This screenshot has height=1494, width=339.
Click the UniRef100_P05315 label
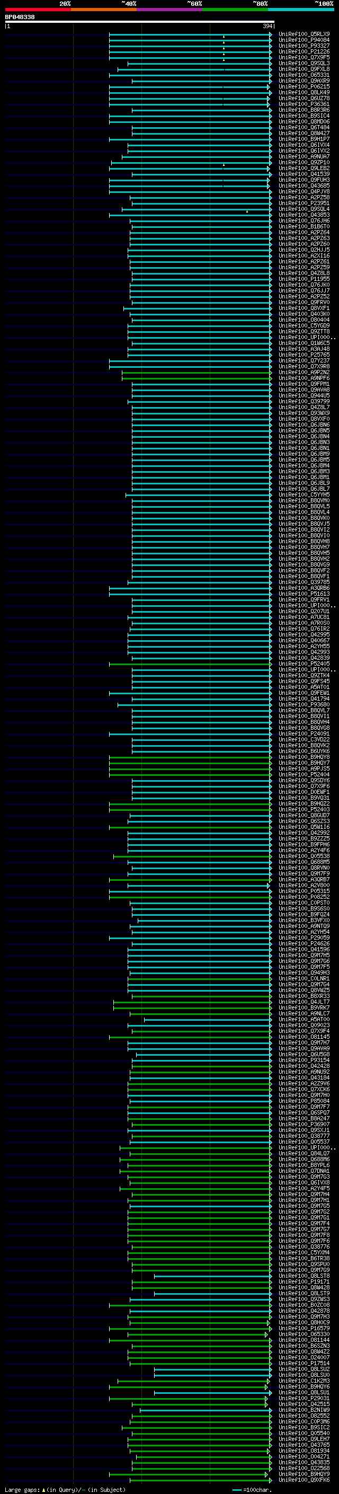(x=304, y=891)
